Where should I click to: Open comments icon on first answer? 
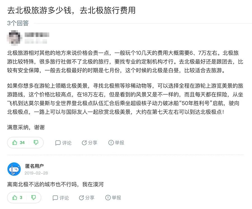coord(58,143)
